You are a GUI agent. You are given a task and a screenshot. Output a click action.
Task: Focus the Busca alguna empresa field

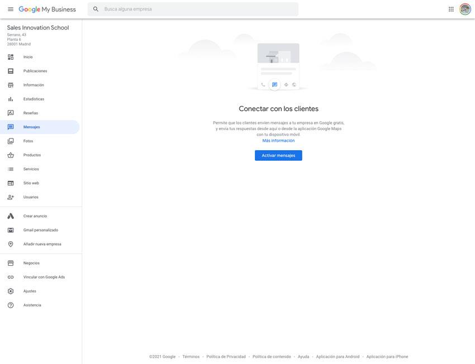[193, 9]
